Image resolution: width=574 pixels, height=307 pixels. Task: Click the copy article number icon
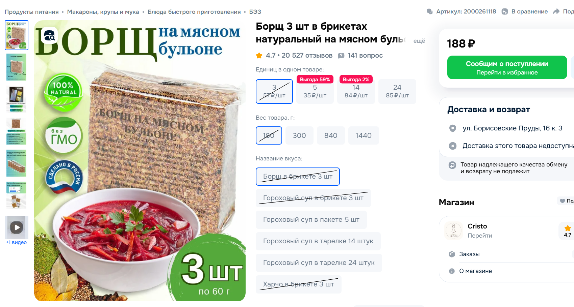coord(430,11)
